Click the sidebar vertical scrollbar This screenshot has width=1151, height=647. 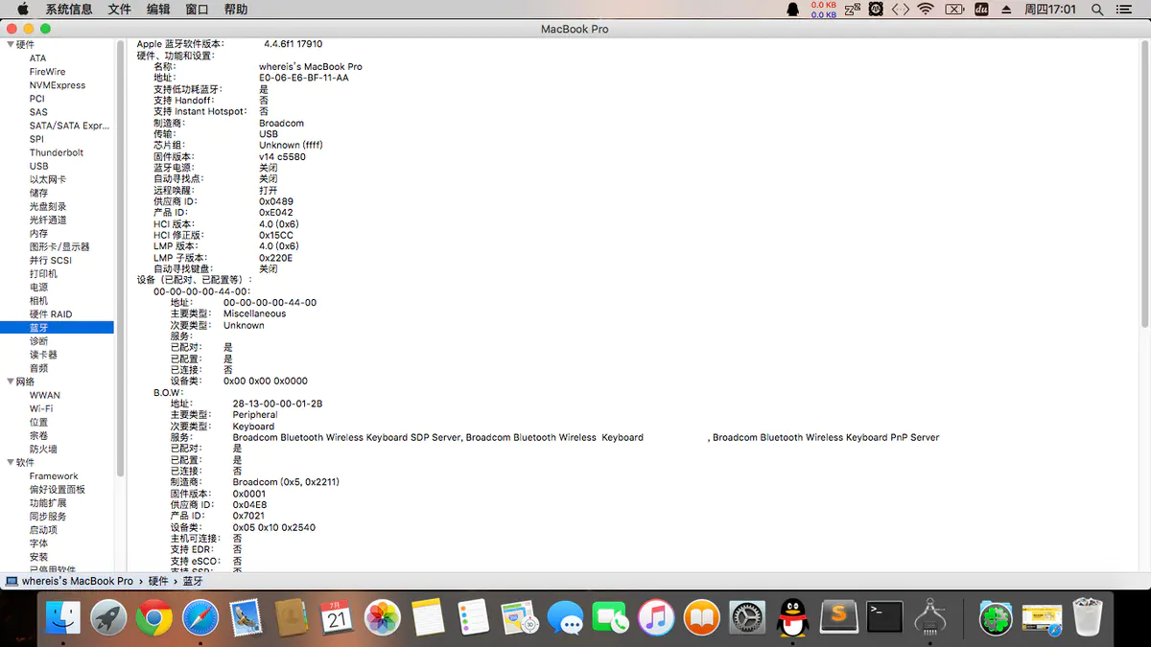pos(121,259)
